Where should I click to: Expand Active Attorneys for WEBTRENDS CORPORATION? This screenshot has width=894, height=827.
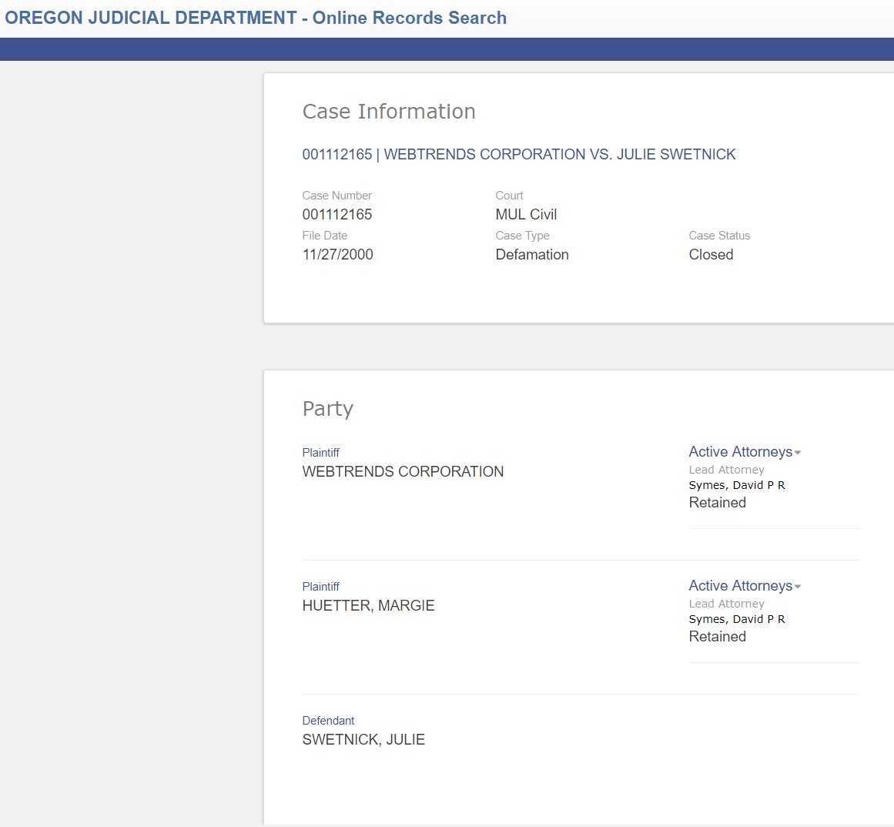pyautogui.click(x=745, y=452)
